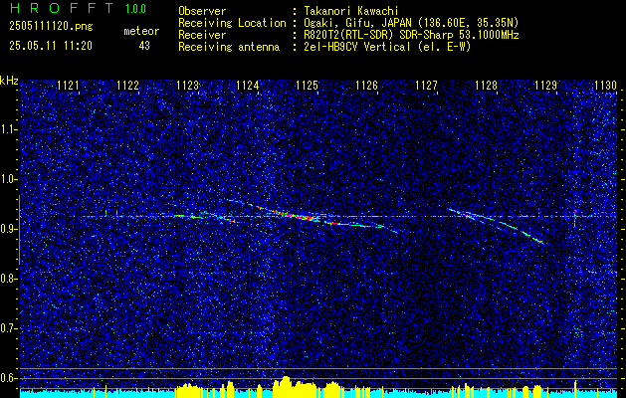Click the meteor count label
The image size is (626, 398).
pyautogui.click(x=141, y=31)
